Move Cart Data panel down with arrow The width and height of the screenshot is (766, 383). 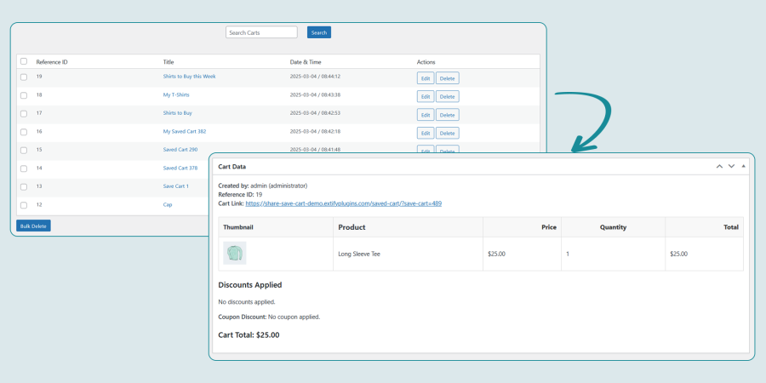pos(731,166)
